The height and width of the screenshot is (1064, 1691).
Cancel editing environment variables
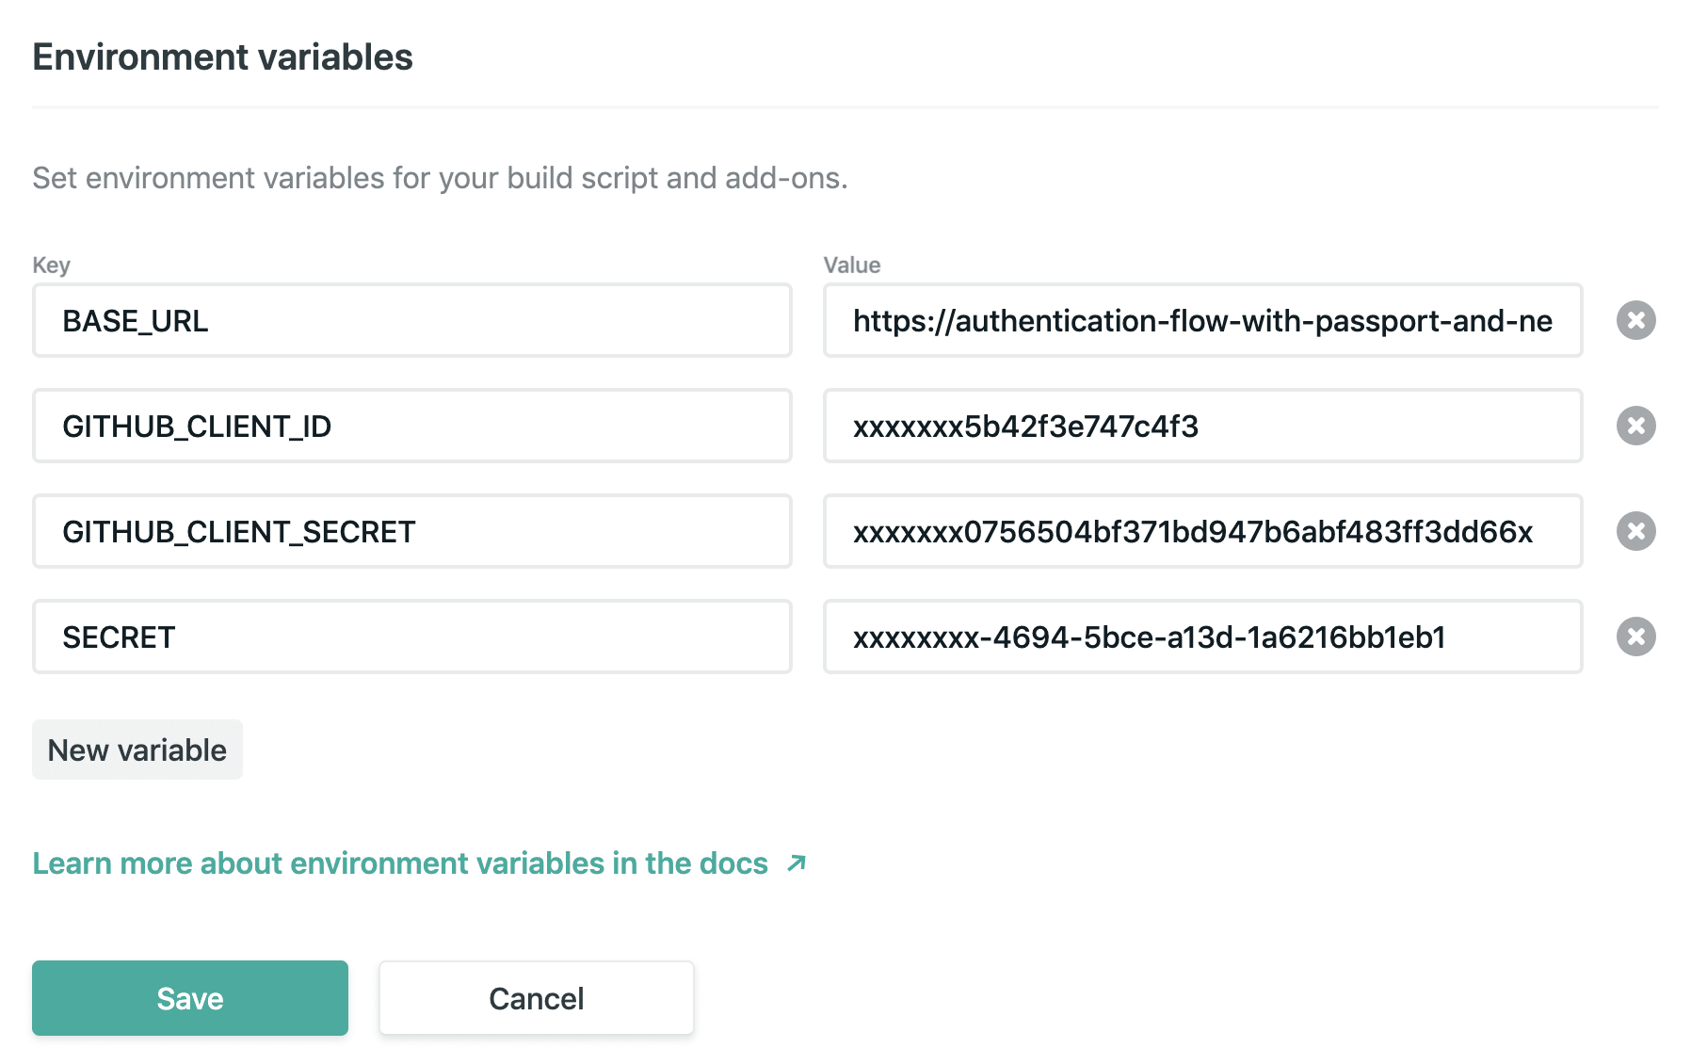click(x=536, y=998)
